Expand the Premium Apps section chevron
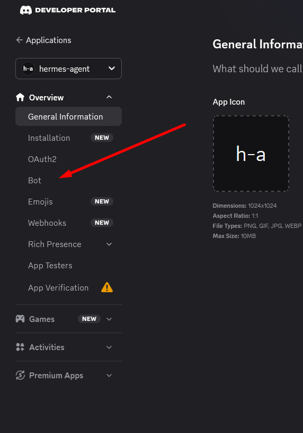The image size is (303, 433). tap(109, 375)
